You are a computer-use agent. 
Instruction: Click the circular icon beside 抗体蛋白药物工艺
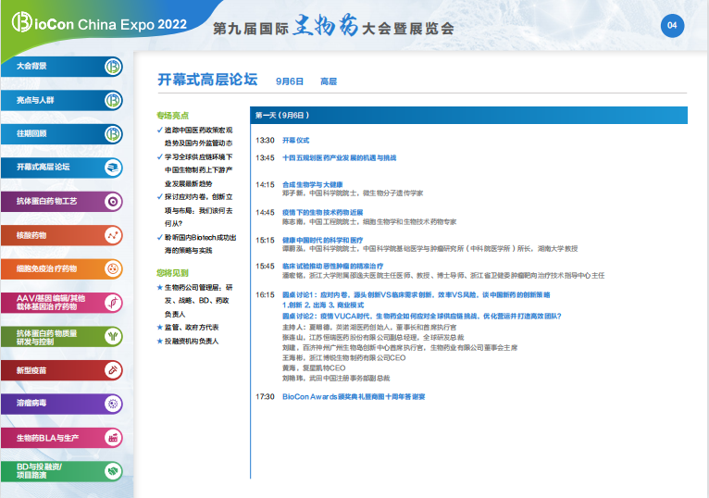tap(112, 201)
